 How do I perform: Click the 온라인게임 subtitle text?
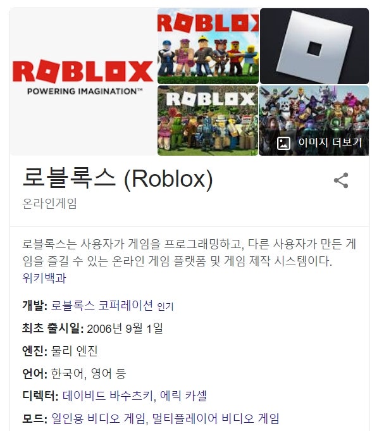click(49, 204)
